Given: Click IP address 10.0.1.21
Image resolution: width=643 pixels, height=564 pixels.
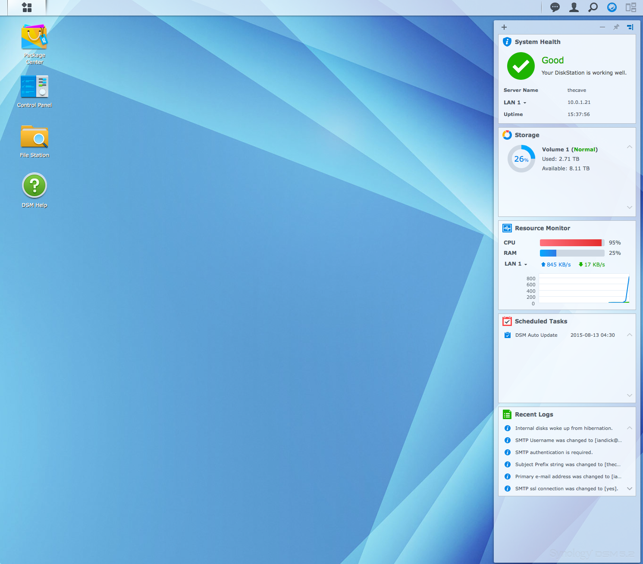Looking at the screenshot, I should (x=579, y=102).
